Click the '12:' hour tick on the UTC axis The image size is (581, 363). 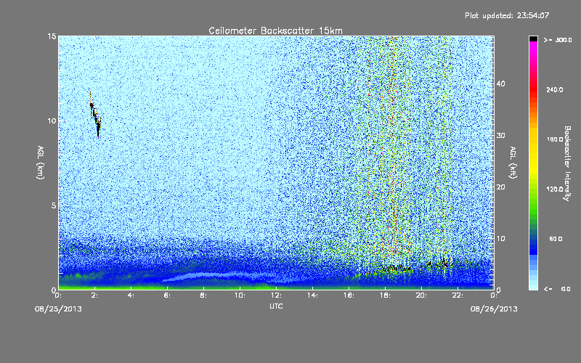276,295
